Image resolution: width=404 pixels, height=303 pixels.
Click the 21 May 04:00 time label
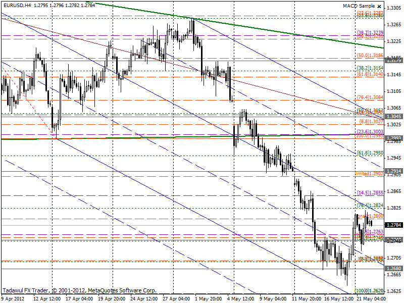tap(371, 299)
